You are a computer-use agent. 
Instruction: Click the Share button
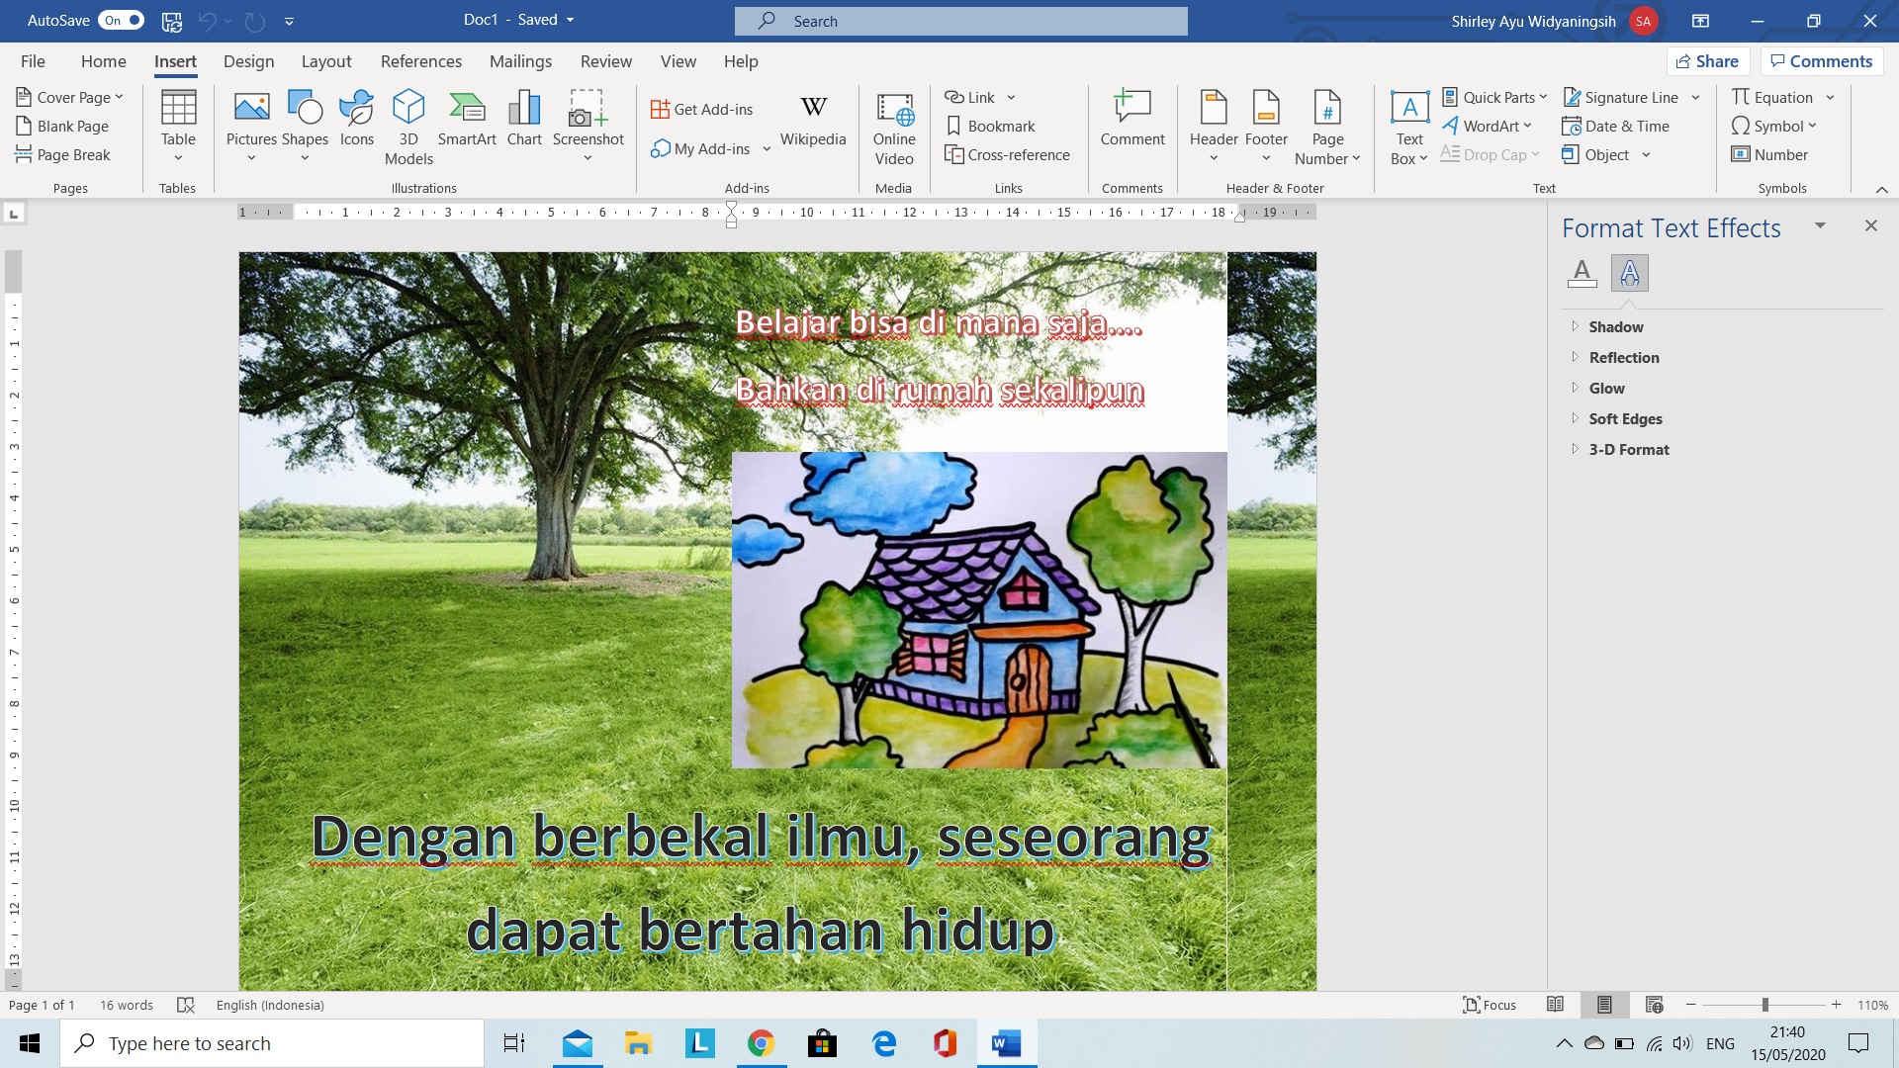pyautogui.click(x=1708, y=61)
